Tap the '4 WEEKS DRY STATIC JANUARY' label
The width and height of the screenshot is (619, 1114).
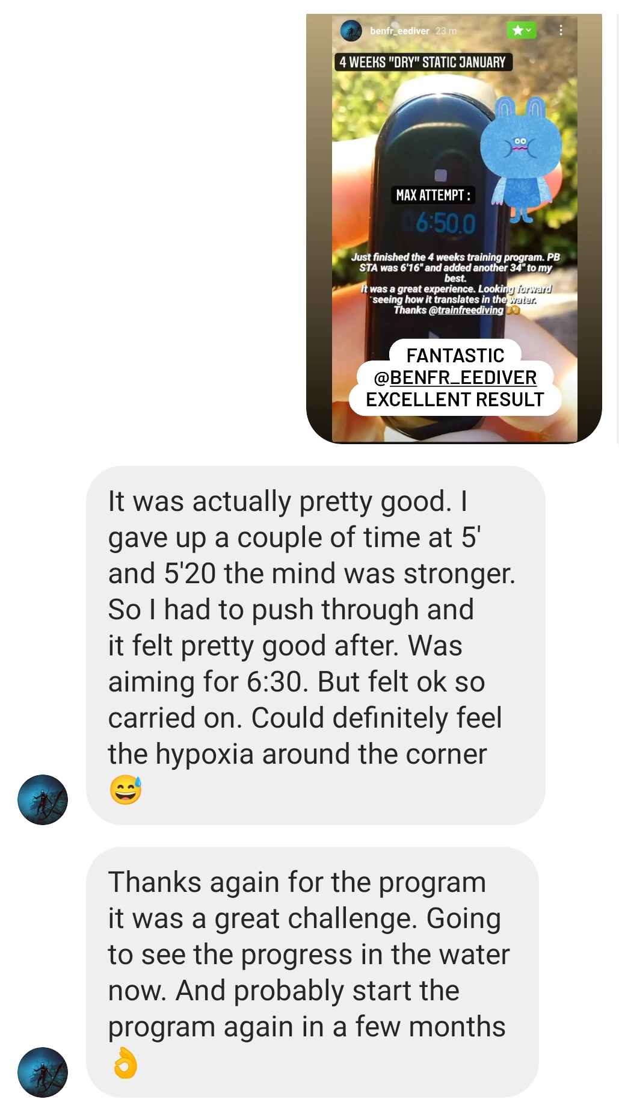(423, 62)
